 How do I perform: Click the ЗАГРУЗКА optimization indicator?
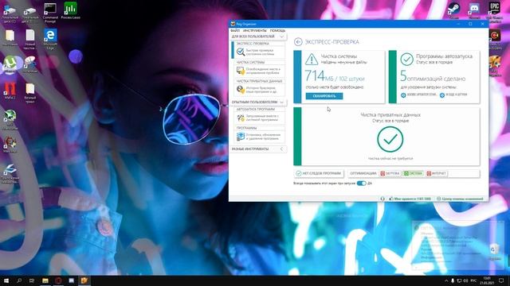pos(390,173)
